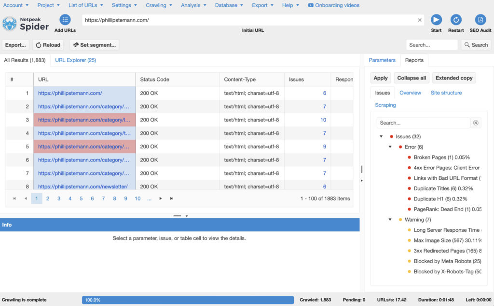Viewport: 494px width, 306px height.
Task: Click the Add URLs list icon
Action: 65,20
